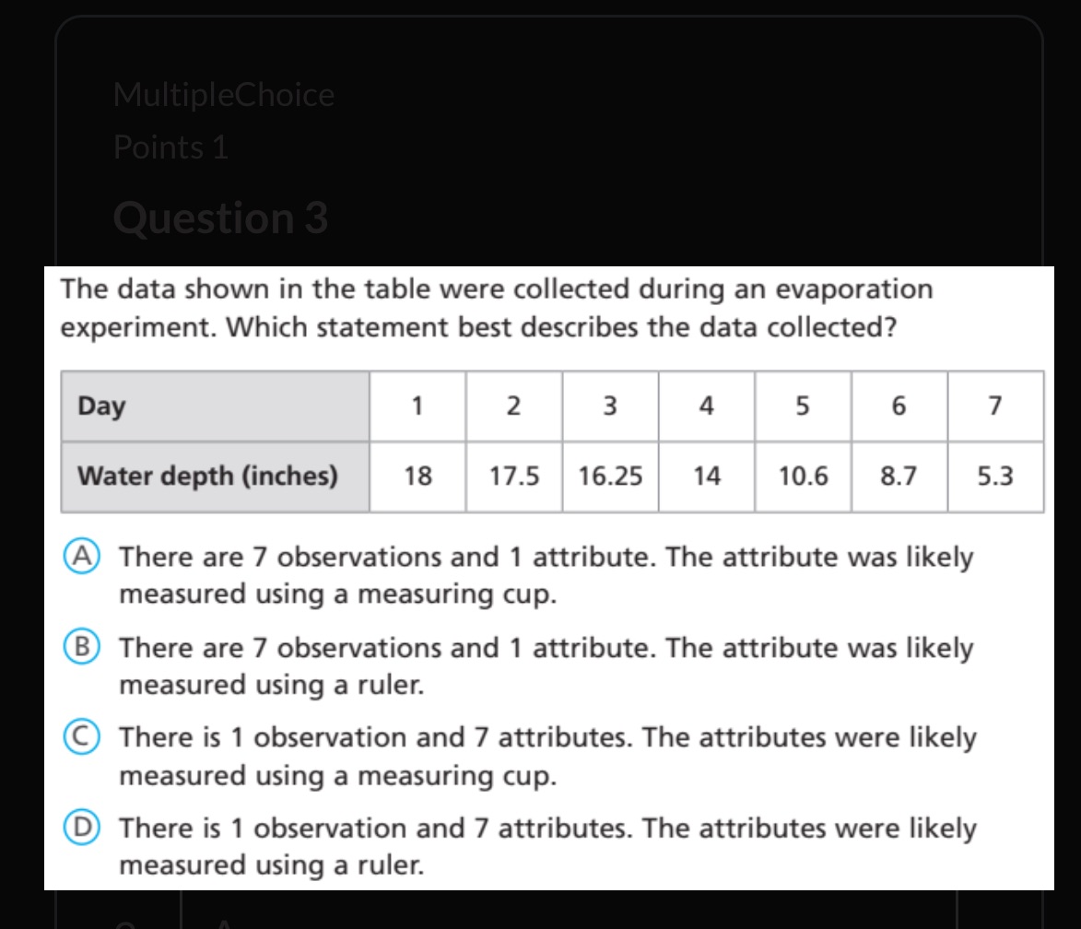1081x929 pixels.
Task: Select answer choice A
Action: pyautogui.click(x=544, y=575)
